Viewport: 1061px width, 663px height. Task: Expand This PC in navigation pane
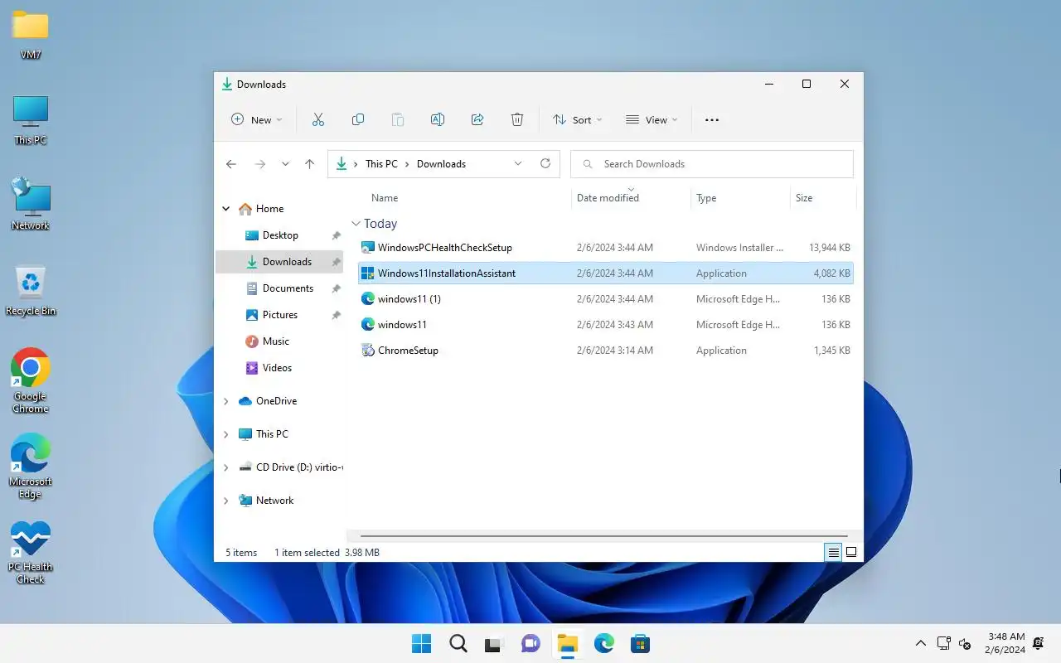coord(226,434)
